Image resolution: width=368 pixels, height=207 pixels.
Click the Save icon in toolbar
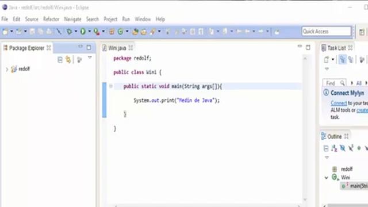click(x=32, y=32)
